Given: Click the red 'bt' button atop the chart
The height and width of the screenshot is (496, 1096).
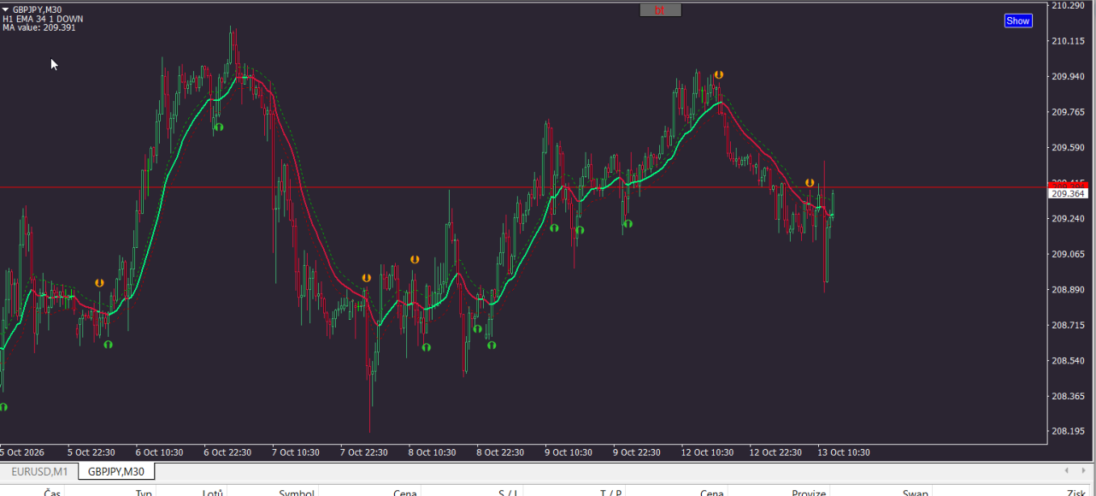Looking at the screenshot, I should [660, 10].
